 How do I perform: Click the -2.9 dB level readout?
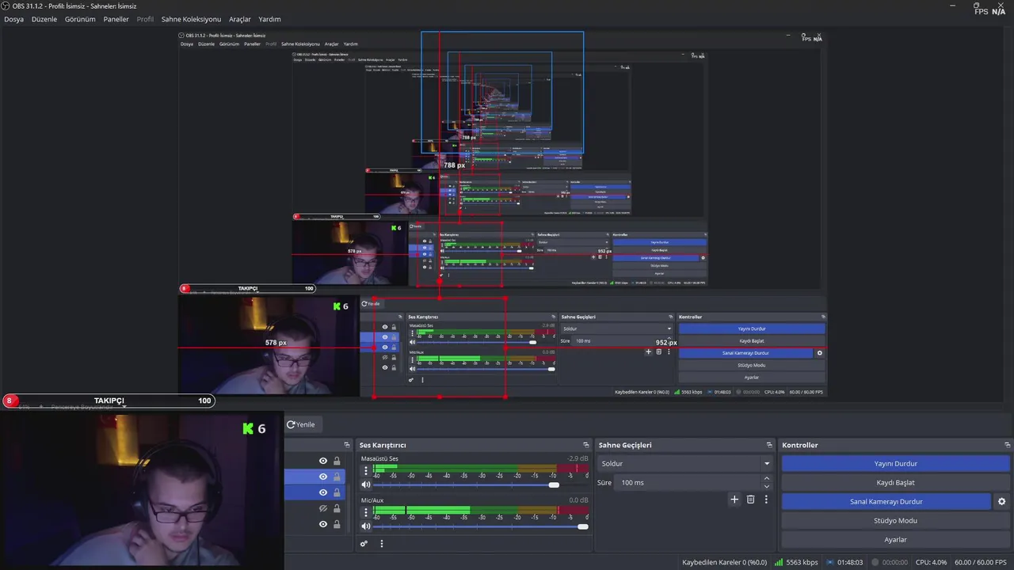[578, 458]
